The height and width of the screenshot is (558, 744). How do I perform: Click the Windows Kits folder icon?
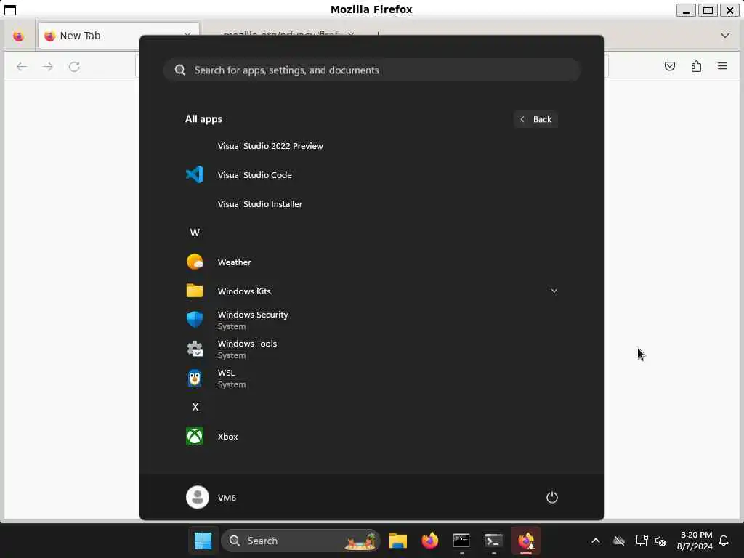tap(195, 291)
